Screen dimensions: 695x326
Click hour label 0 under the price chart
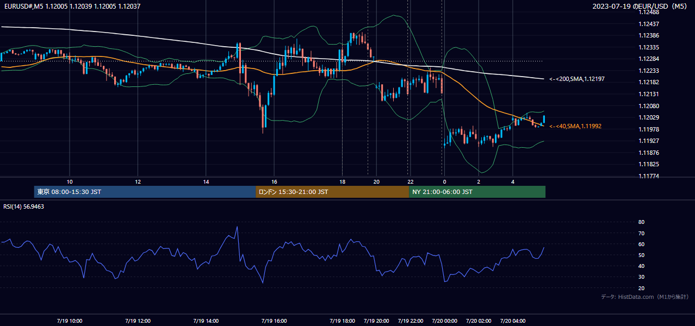coord(444,181)
